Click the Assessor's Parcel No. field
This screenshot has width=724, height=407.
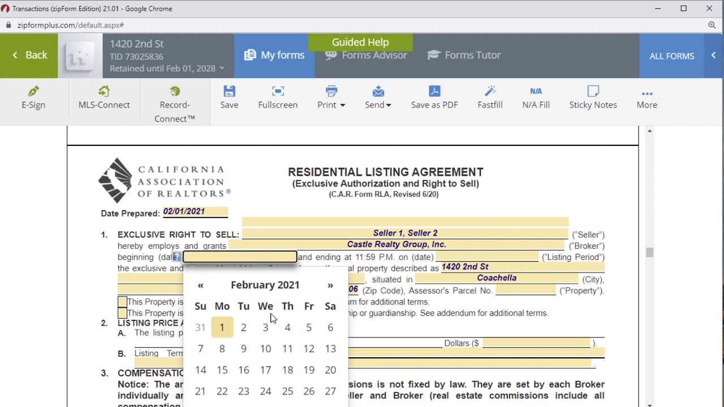click(x=525, y=290)
